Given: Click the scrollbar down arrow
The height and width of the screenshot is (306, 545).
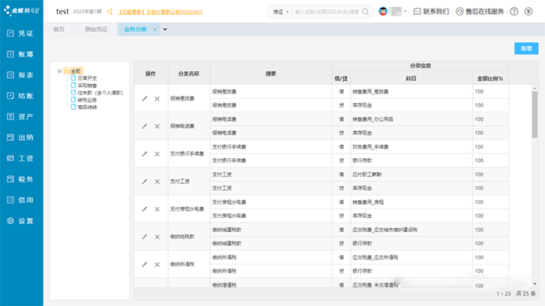Looking at the screenshot, I should coord(535,284).
